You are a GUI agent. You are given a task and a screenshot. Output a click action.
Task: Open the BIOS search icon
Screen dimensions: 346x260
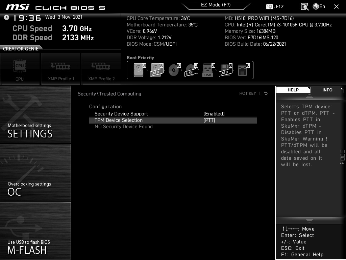304,6
